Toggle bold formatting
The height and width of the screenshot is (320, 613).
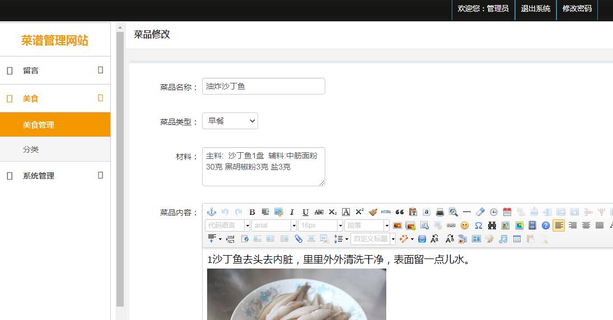click(252, 212)
